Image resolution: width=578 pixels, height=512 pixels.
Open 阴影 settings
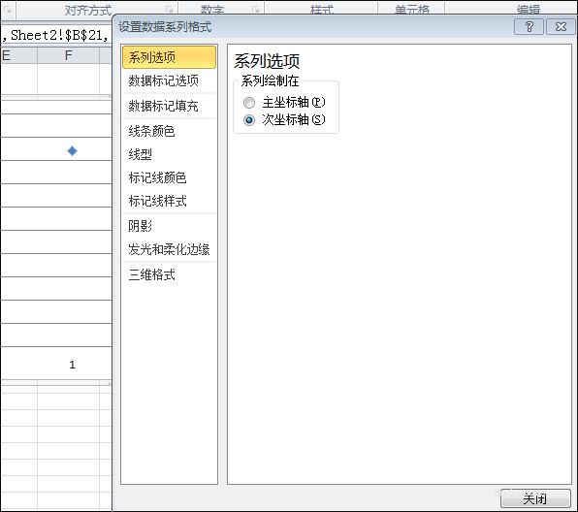point(169,226)
